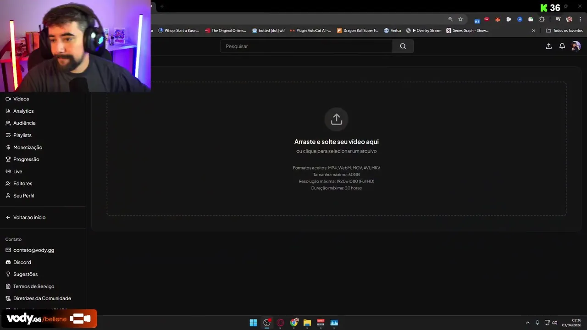Screen dimensions: 587x330
Task: Open the Chrome three-dot menu
Action: (580, 19)
